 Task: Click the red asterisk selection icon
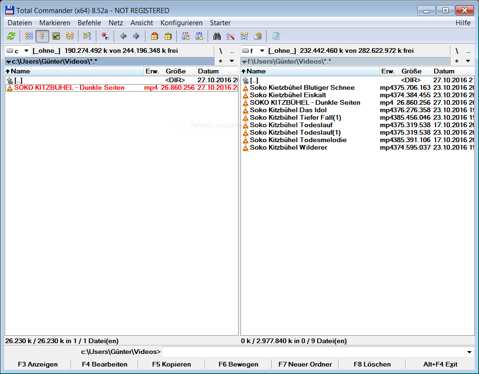click(105, 36)
